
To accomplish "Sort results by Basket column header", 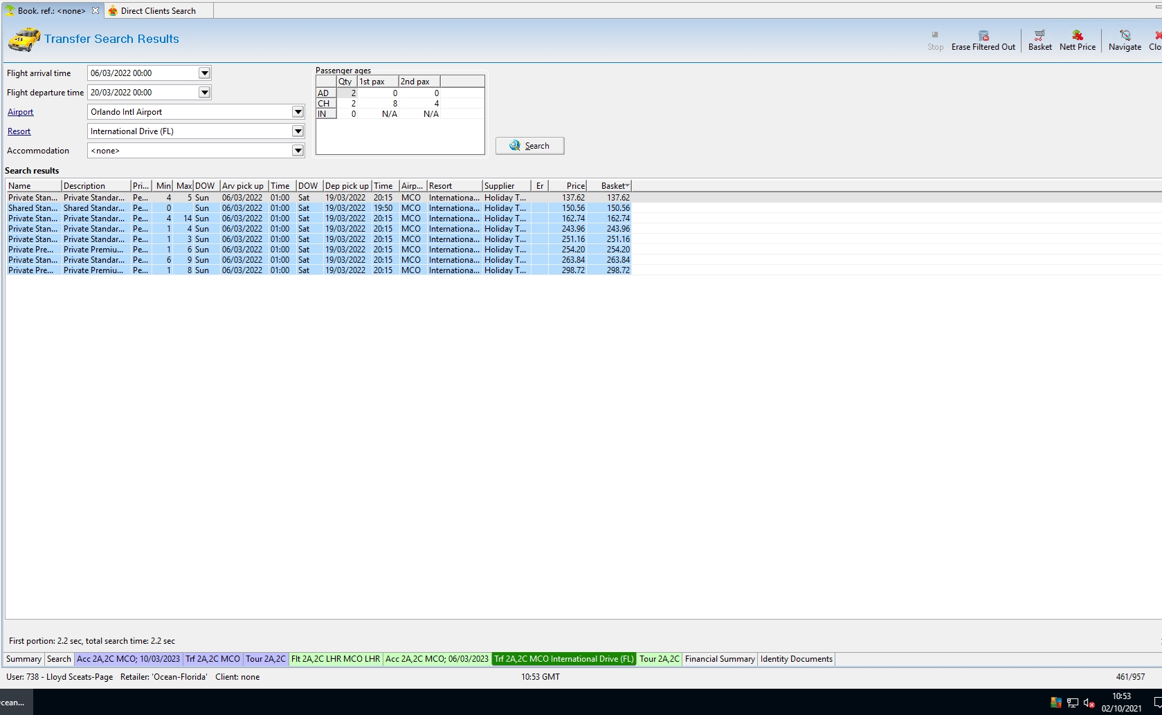I will click(x=609, y=186).
